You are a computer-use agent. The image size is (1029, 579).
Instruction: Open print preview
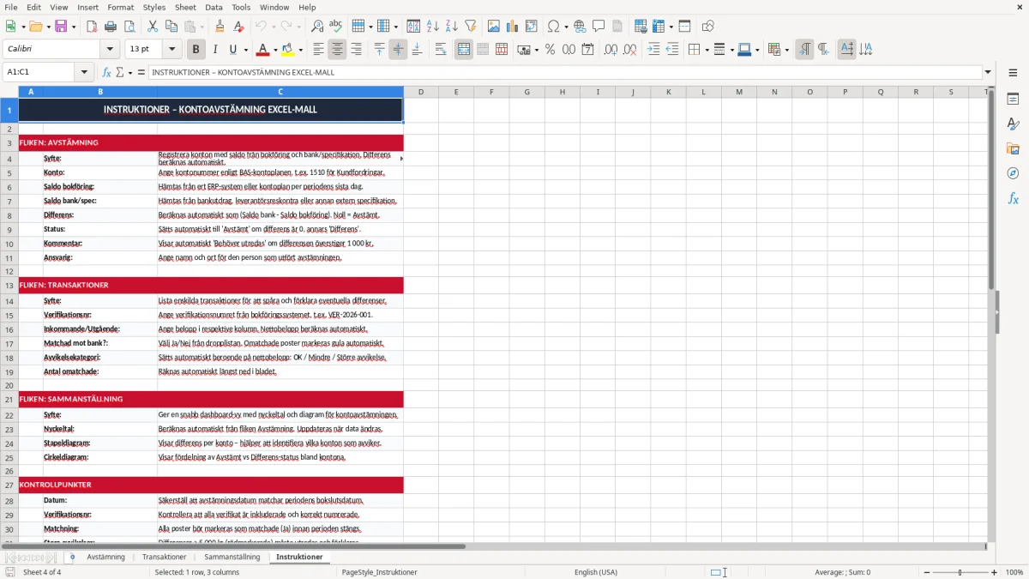coord(129,27)
